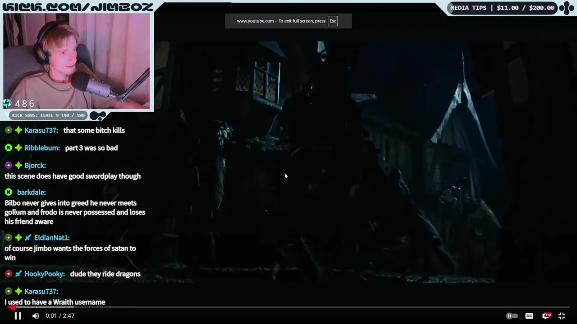Click barkdale's message starting 'Bilbo never gives'

coord(75,212)
